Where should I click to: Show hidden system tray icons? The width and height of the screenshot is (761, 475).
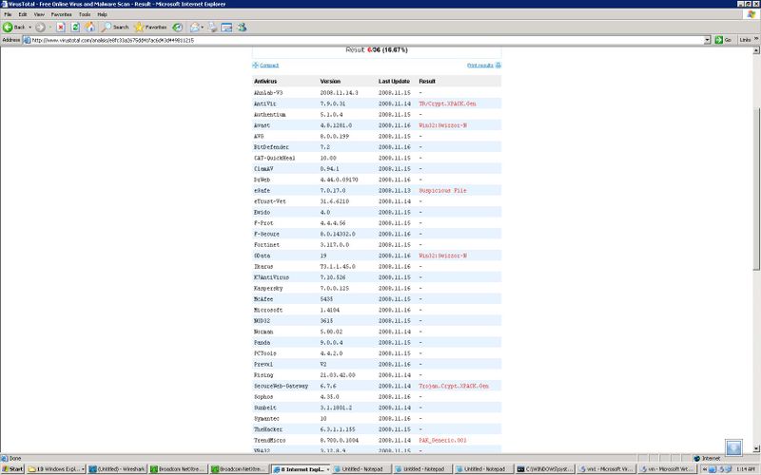pos(705,469)
